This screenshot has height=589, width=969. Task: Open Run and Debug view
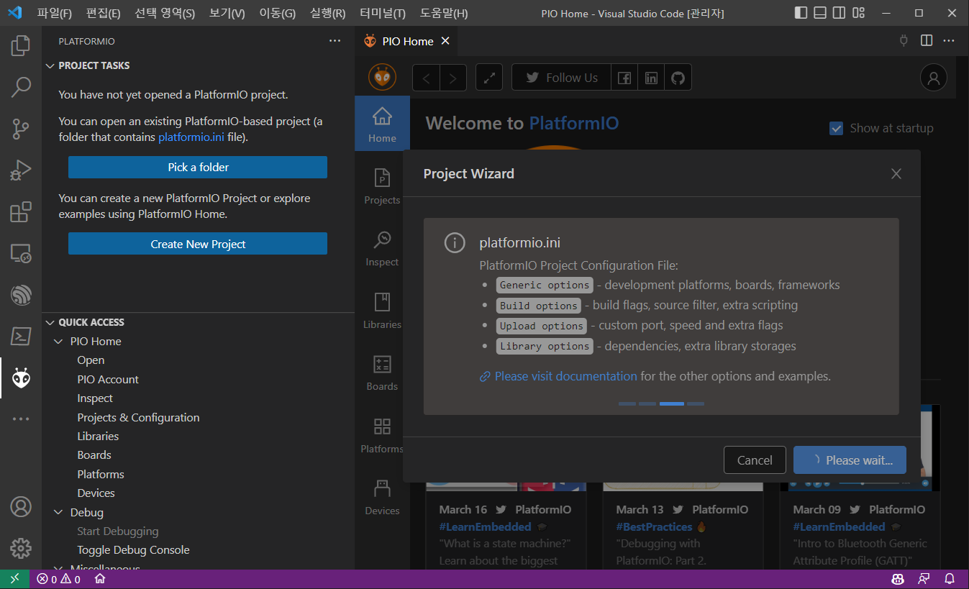click(x=21, y=170)
